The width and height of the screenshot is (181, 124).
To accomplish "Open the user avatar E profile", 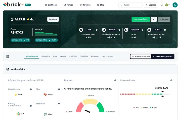I will 175,5.
